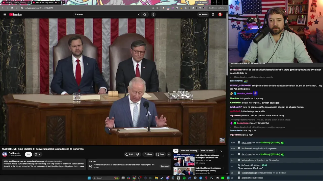Screen dimensions: 323x181
Task: Open Chrome from the taskbar
Action: [134, 178]
